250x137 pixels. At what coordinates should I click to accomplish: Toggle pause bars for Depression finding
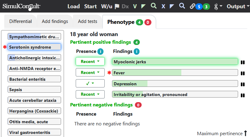tap(243, 84)
